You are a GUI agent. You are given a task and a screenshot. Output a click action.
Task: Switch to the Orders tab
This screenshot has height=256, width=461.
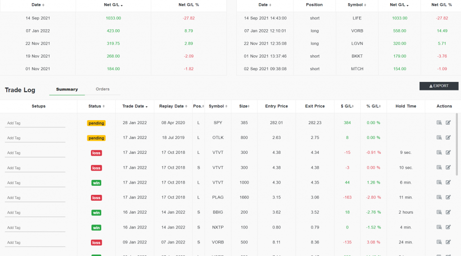(103, 89)
